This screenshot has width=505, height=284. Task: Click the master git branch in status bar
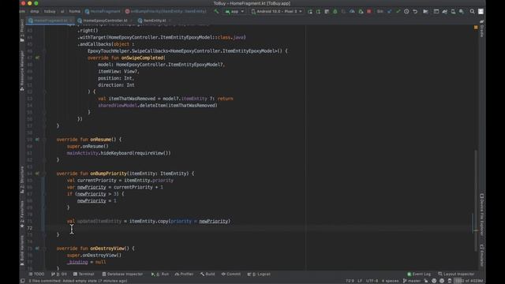(x=412, y=281)
